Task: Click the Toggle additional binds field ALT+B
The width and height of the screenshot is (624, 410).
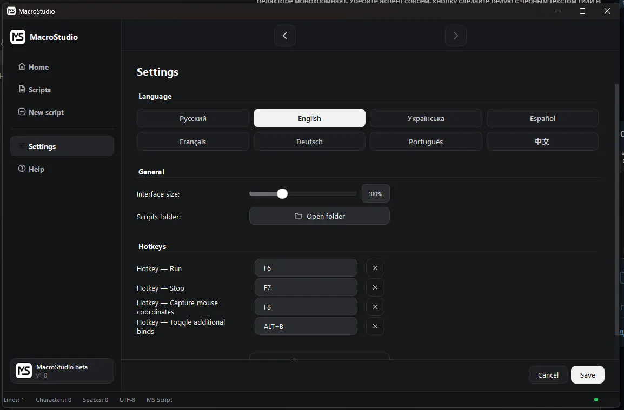Action: point(306,326)
